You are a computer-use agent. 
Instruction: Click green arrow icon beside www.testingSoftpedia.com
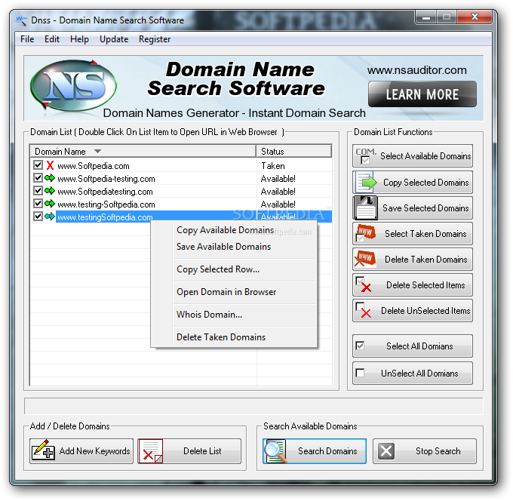[x=50, y=217]
